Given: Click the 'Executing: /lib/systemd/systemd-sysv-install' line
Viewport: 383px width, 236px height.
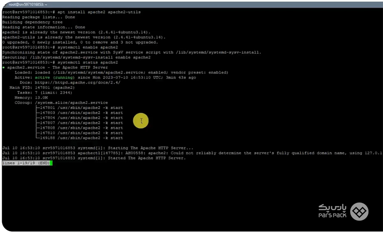Looking at the screenshot, I should tap(77, 57).
